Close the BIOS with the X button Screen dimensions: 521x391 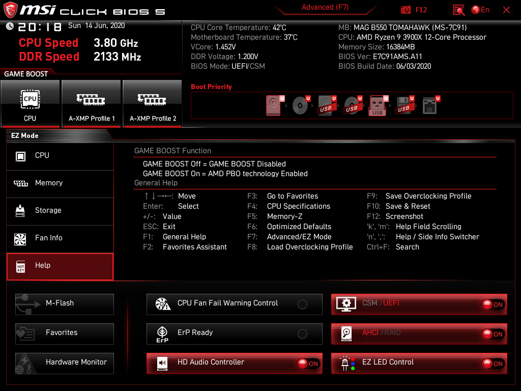506,10
